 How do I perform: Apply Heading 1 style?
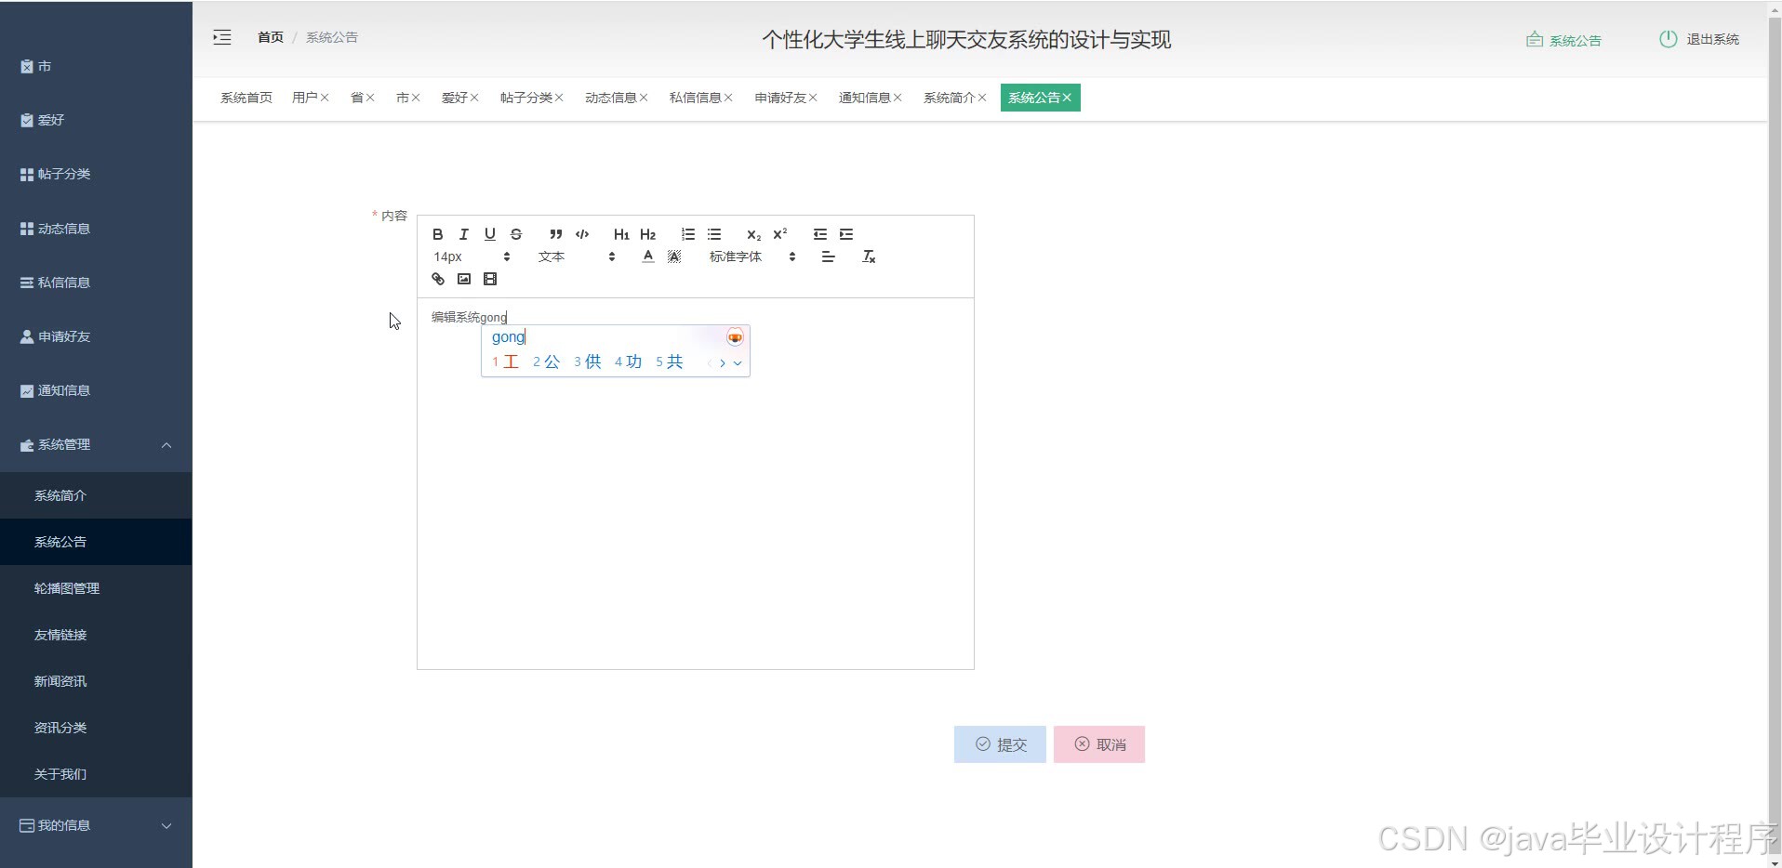621,234
